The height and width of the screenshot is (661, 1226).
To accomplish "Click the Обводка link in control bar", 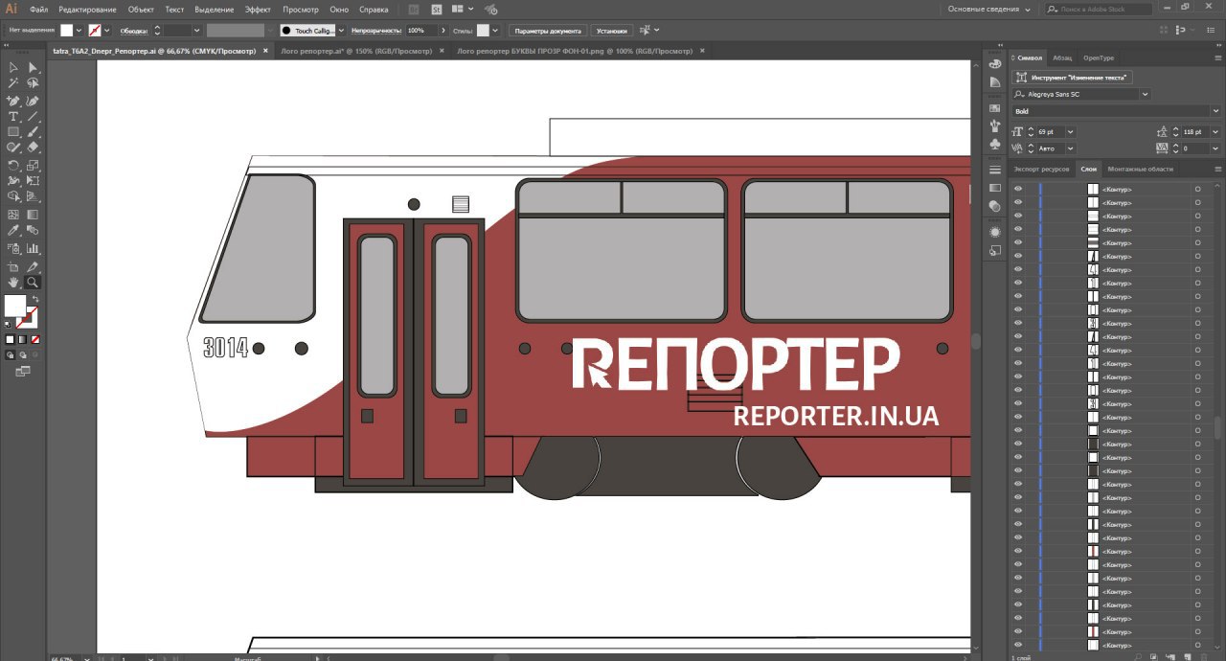I will pyautogui.click(x=133, y=31).
